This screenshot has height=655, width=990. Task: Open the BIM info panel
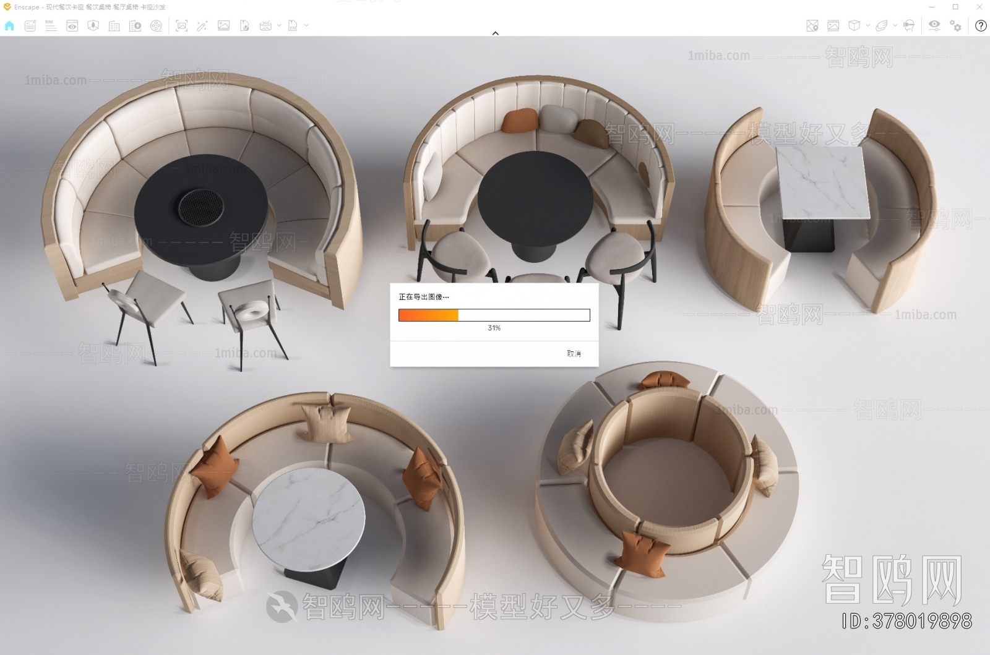point(51,25)
